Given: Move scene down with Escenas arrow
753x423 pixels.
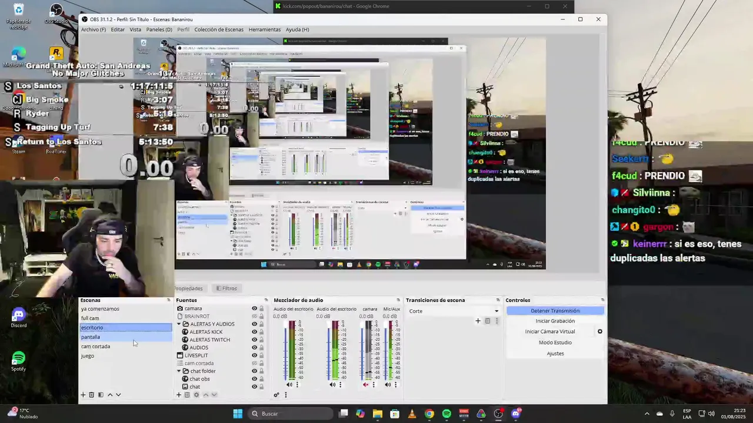Looking at the screenshot, I should tap(118, 395).
